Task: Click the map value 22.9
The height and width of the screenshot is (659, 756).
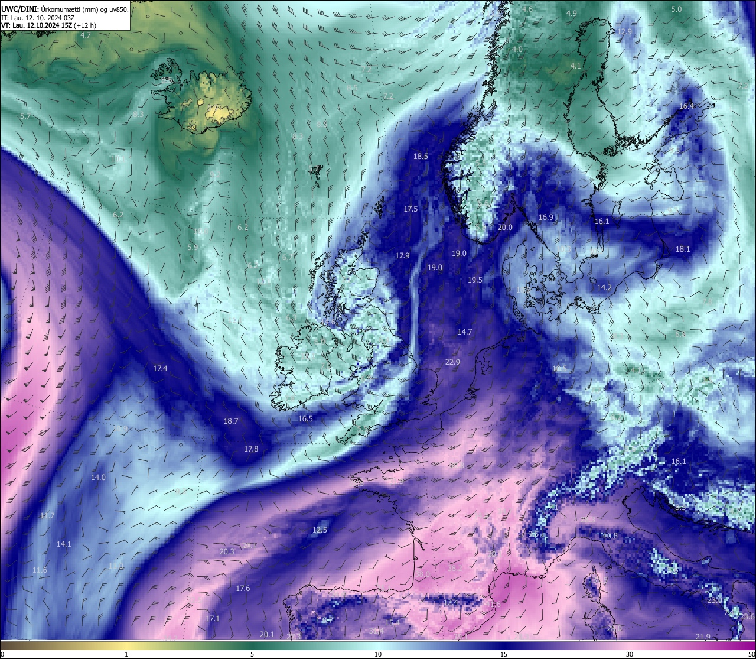Action: pyautogui.click(x=452, y=362)
